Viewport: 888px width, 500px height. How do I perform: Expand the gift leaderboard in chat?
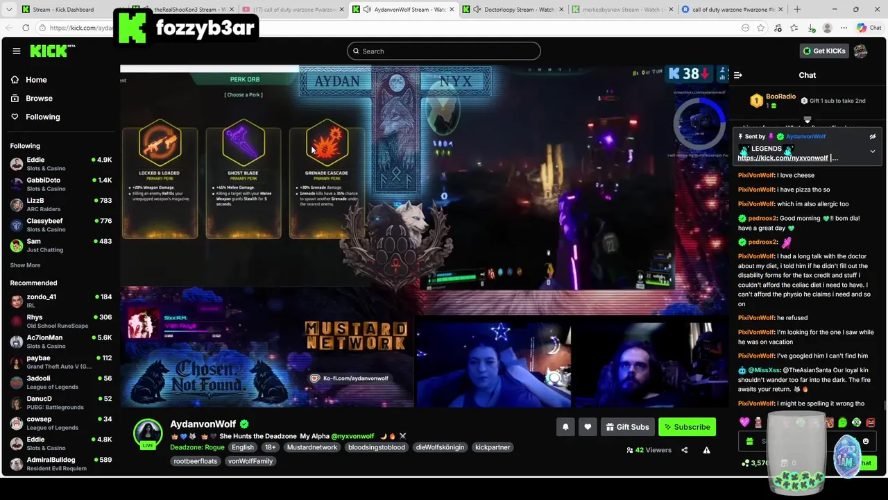(807, 119)
